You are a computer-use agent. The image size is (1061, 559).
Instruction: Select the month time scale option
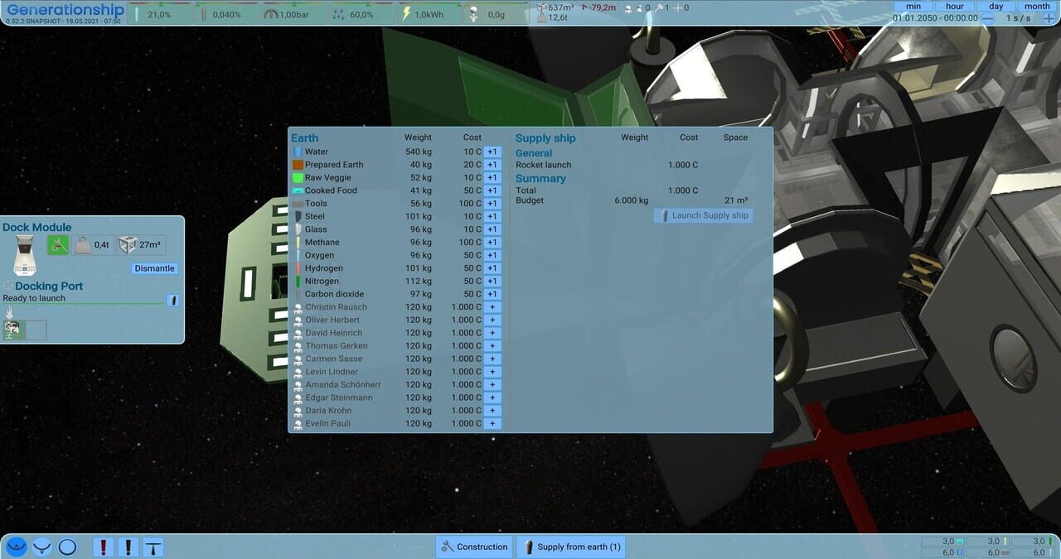point(1036,6)
